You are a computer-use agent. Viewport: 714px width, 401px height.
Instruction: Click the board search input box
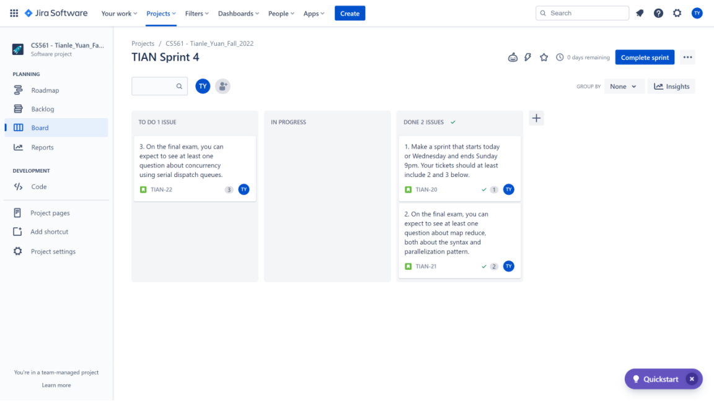point(159,86)
